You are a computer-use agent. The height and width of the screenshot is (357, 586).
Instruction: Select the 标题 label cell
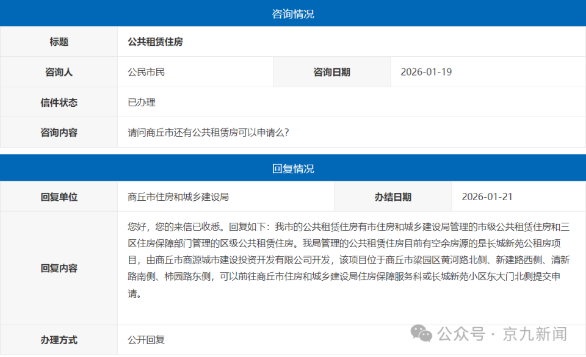click(59, 41)
